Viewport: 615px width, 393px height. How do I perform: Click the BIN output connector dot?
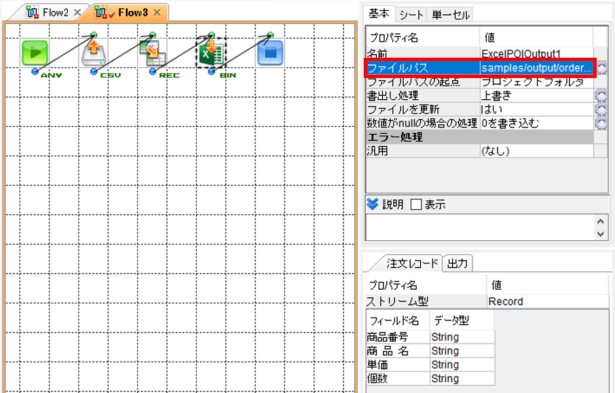tap(211, 71)
